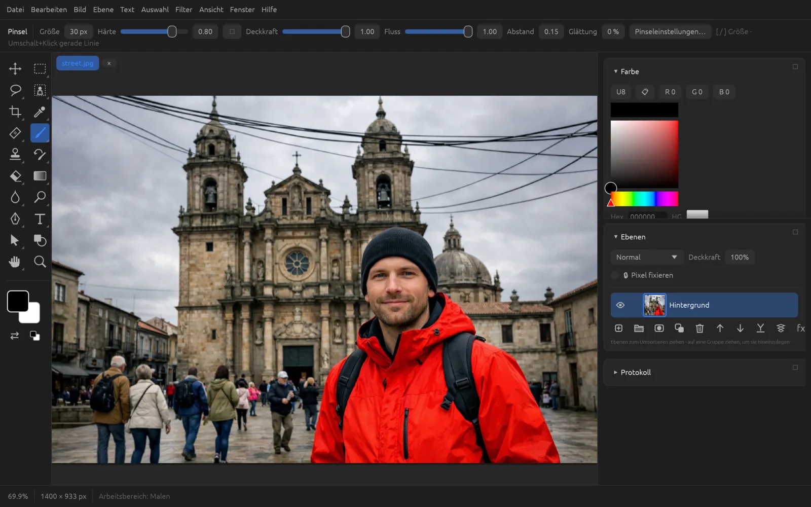Viewport: 811px width, 507px height.
Task: Create a new layer group folder
Action: click(639, 329)
